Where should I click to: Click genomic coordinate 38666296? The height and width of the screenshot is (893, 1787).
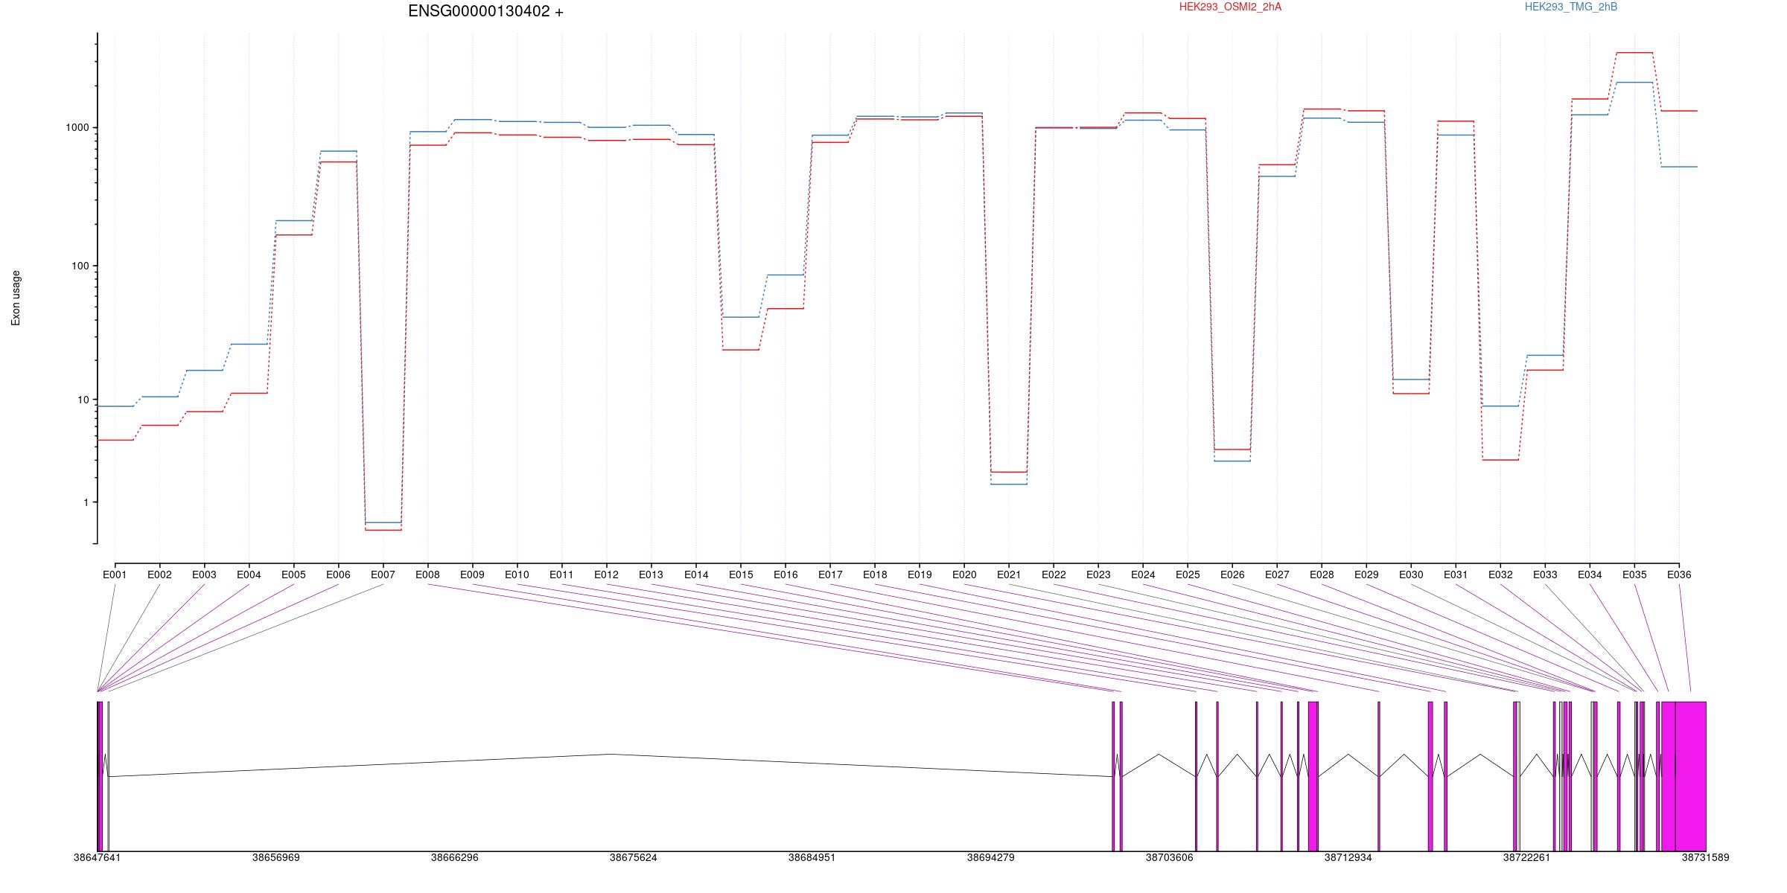[454, 857]
